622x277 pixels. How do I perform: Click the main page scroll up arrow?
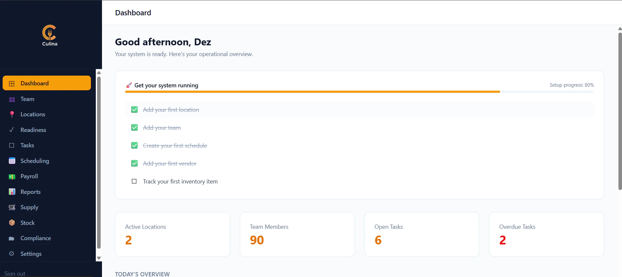(620, 29)
